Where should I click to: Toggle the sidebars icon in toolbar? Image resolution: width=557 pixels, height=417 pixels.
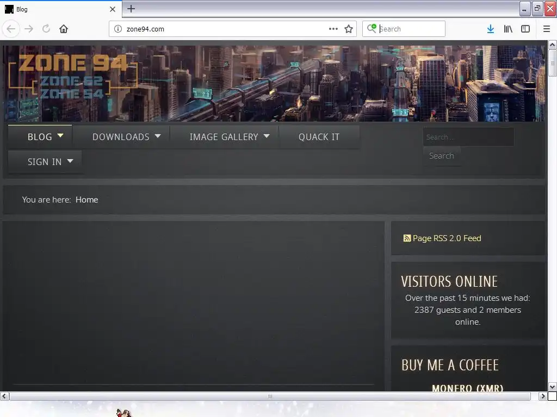click(x=525, y=29)
